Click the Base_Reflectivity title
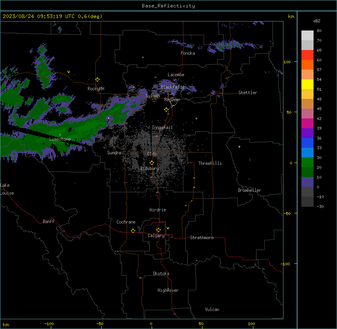Image resolution: width=337 pixels, height=329 pixels. click(x=168, y=6)
